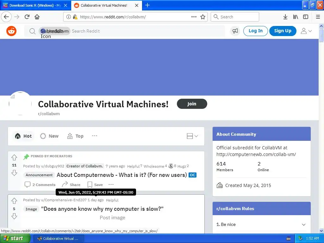Share the pinned Computernewb post
Screen dimensions: 324x243
coord(71,184)
